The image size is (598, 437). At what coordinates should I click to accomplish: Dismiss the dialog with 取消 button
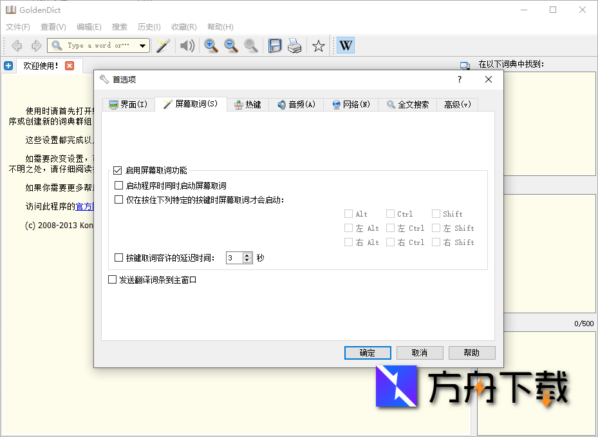tap(420, 353)
